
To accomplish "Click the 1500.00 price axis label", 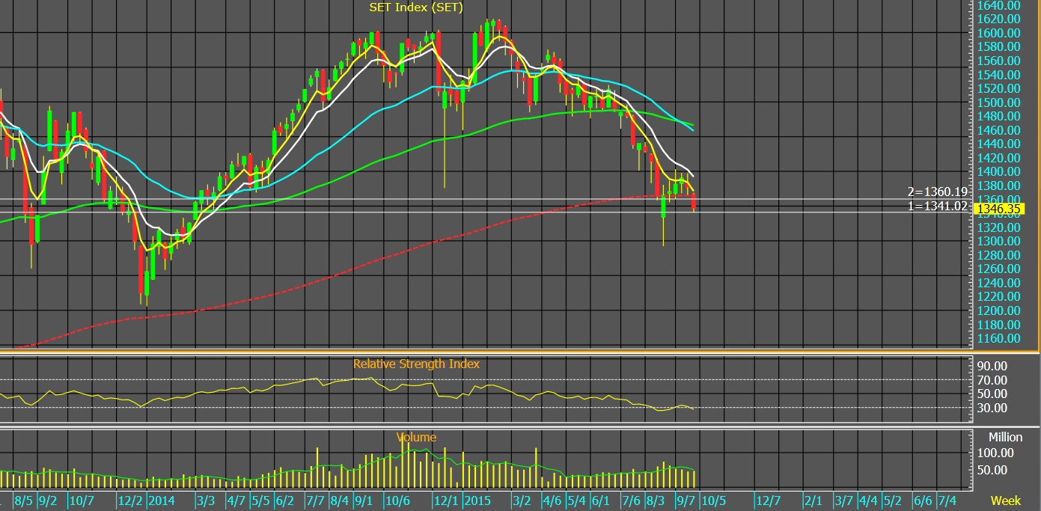I will click(x=999, y=102).
